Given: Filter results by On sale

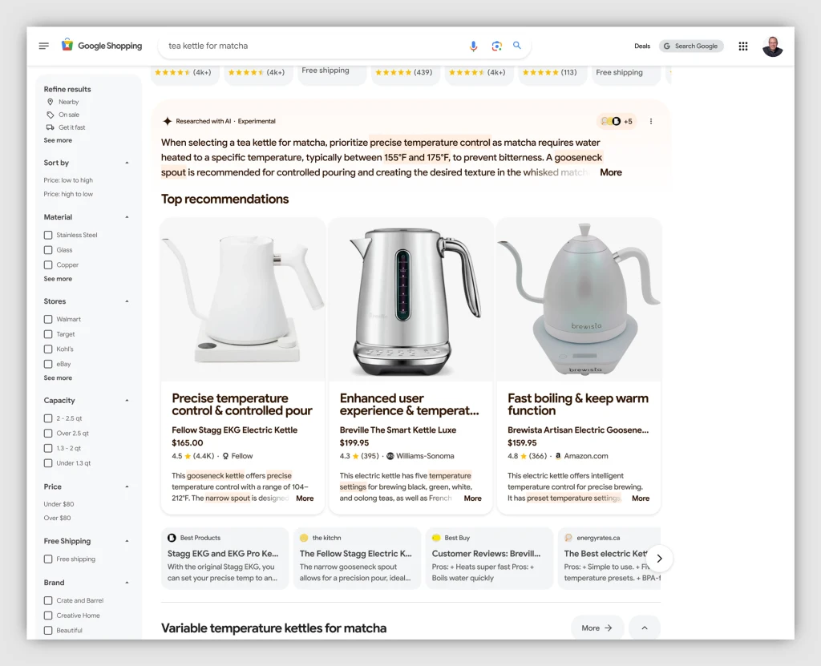Looking at the screenshot, I should [69, 115].
